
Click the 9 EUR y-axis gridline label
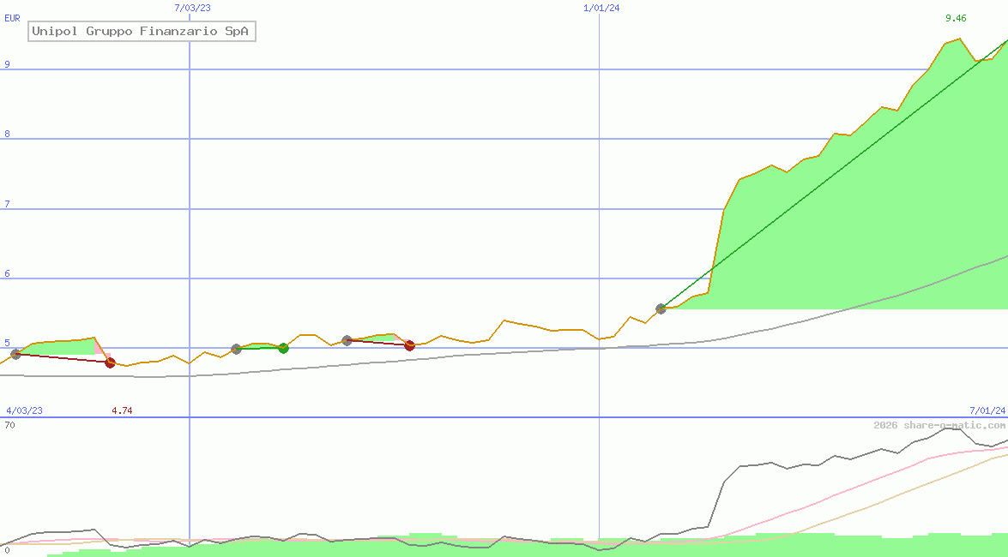pyautogui.click(x=7, y=64)
